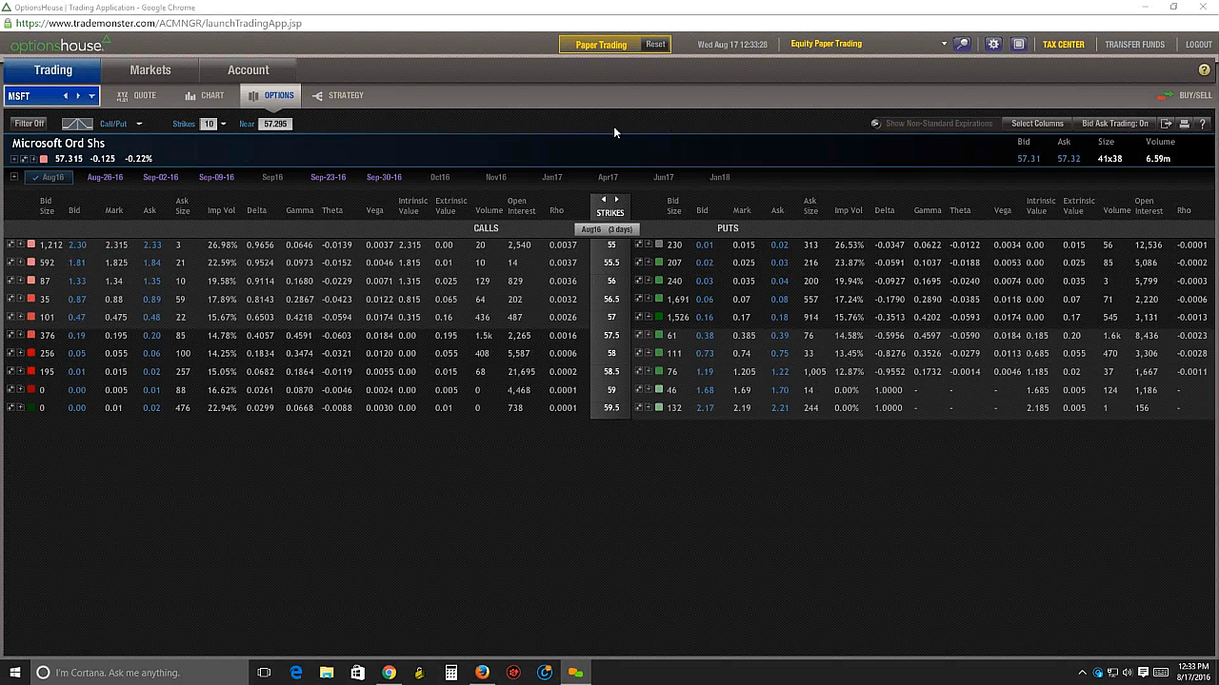This screenshot has width=1219, height=685.
Task: Click the export icon in the options toolbar
Action: (x=1167, y=124)
